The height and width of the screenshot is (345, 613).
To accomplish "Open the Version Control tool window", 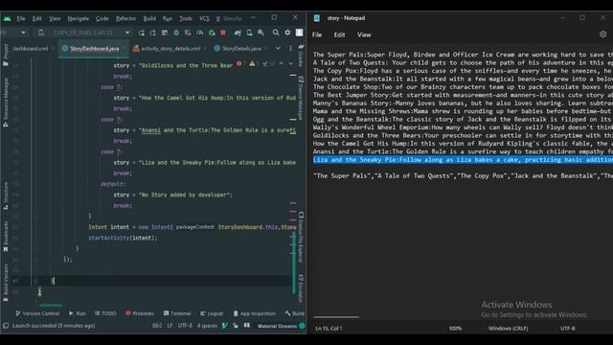I will pos(37,313).
